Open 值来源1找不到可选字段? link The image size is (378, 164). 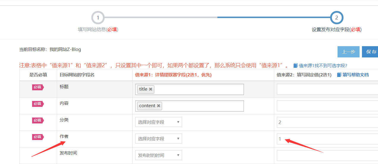click(323, 66)
